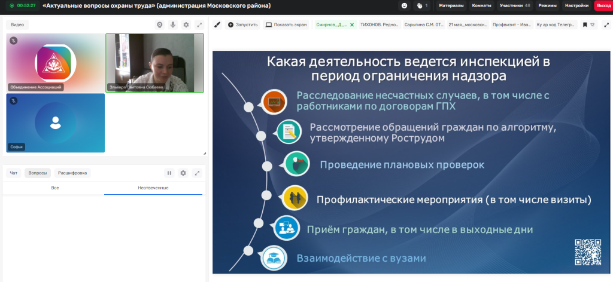Open video panel gear settings

pyautogui.click(x=186, y=24)
